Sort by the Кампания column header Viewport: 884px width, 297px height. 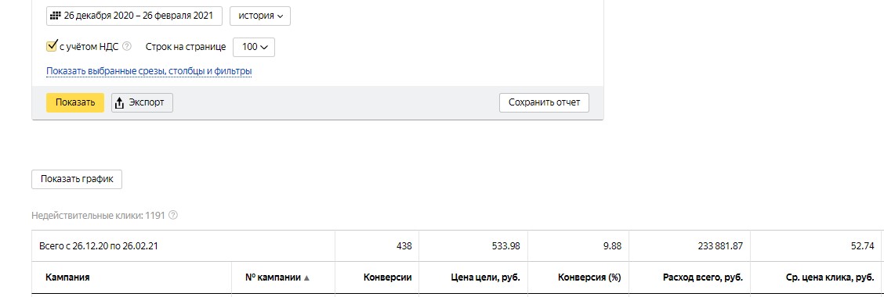click(67, 277)
